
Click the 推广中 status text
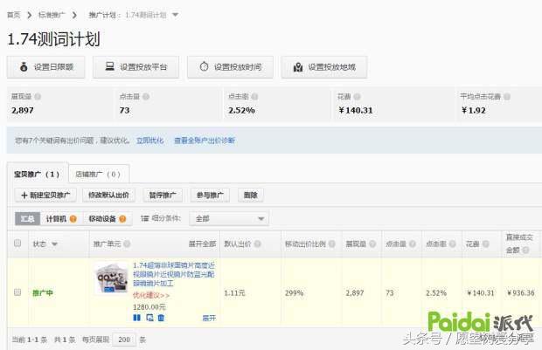tap(43, 293)
